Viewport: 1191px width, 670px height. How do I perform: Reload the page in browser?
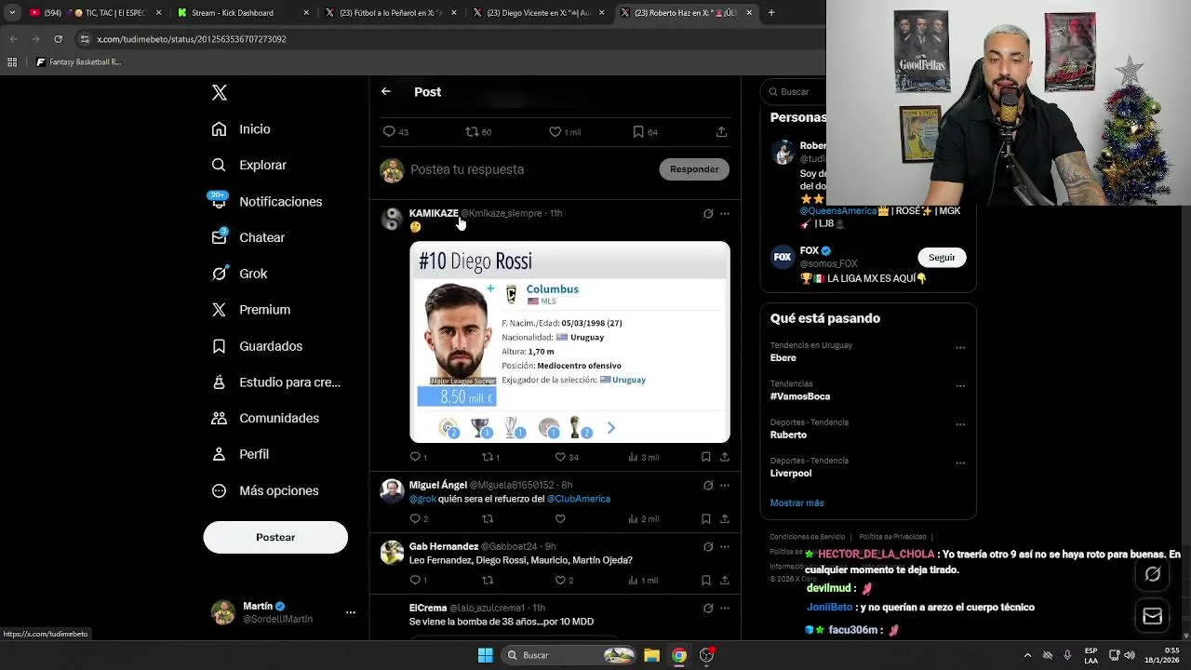tap(58, 39)
